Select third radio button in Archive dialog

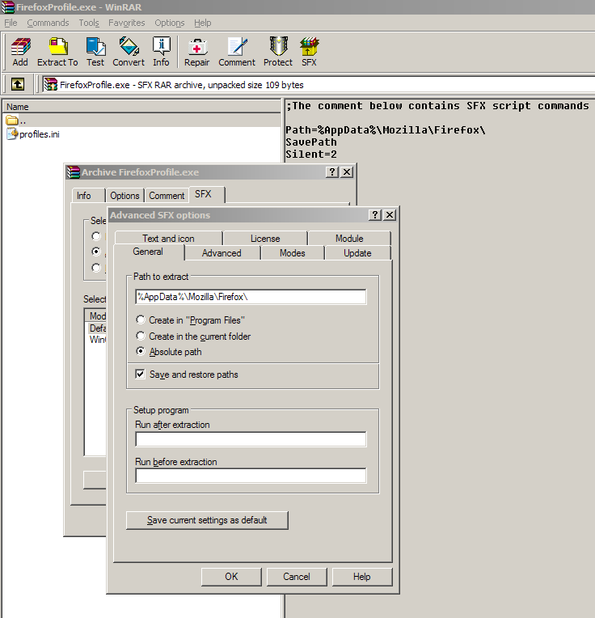(x=96, y=268)
